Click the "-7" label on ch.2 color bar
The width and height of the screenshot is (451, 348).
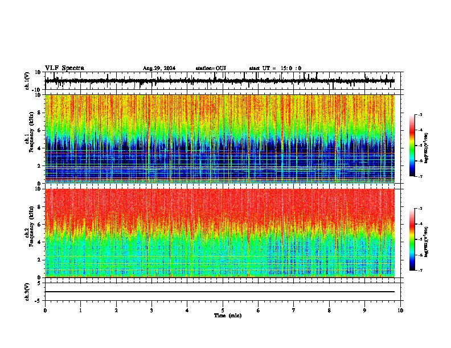420,271
